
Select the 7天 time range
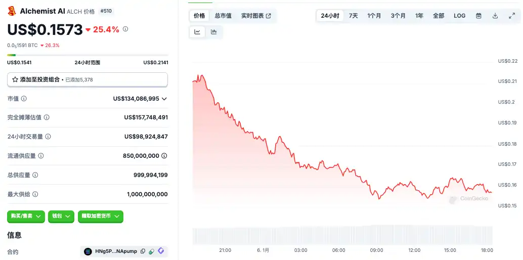pyautogui.click(x=353, y=16)
